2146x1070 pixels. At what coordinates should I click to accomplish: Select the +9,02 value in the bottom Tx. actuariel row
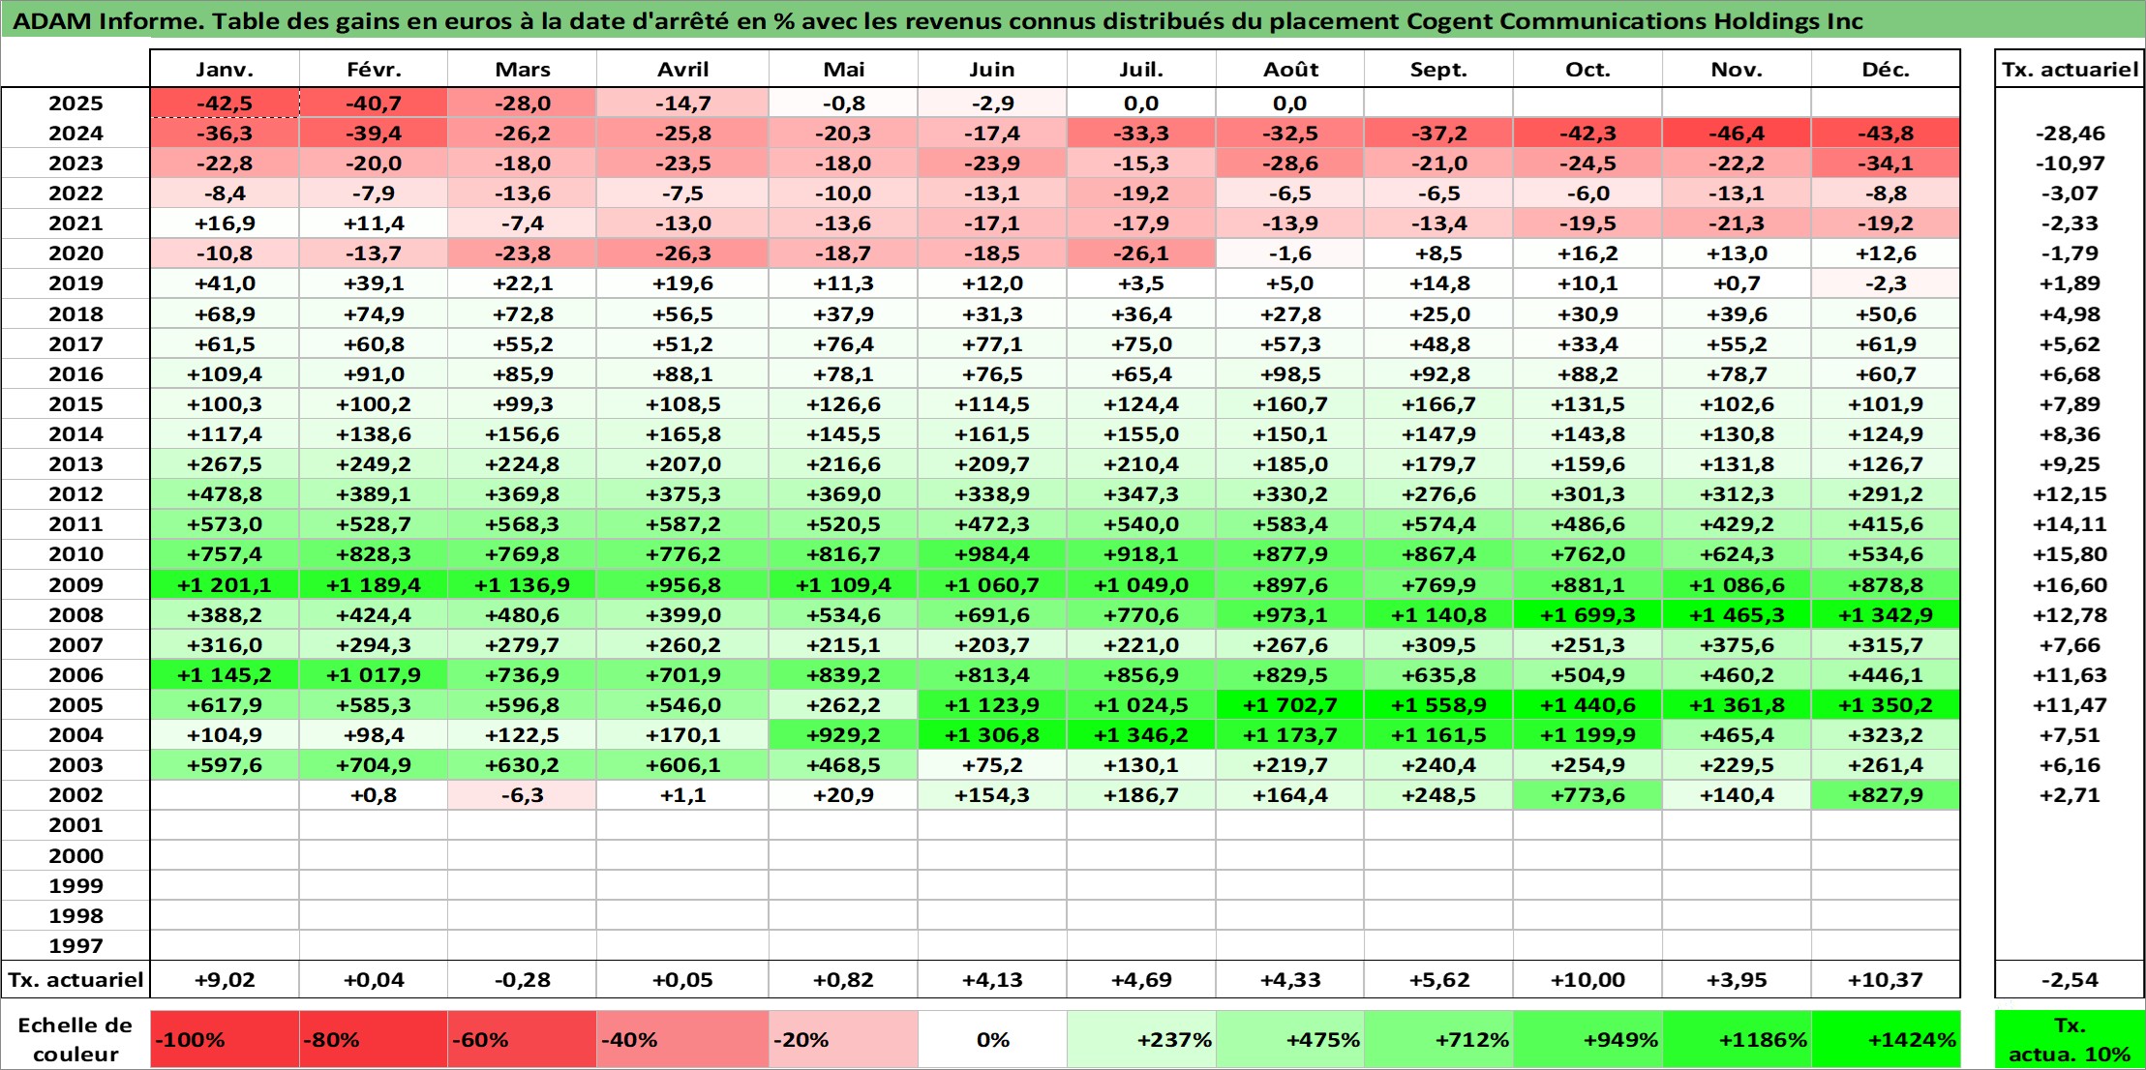(x=225, y=980)
